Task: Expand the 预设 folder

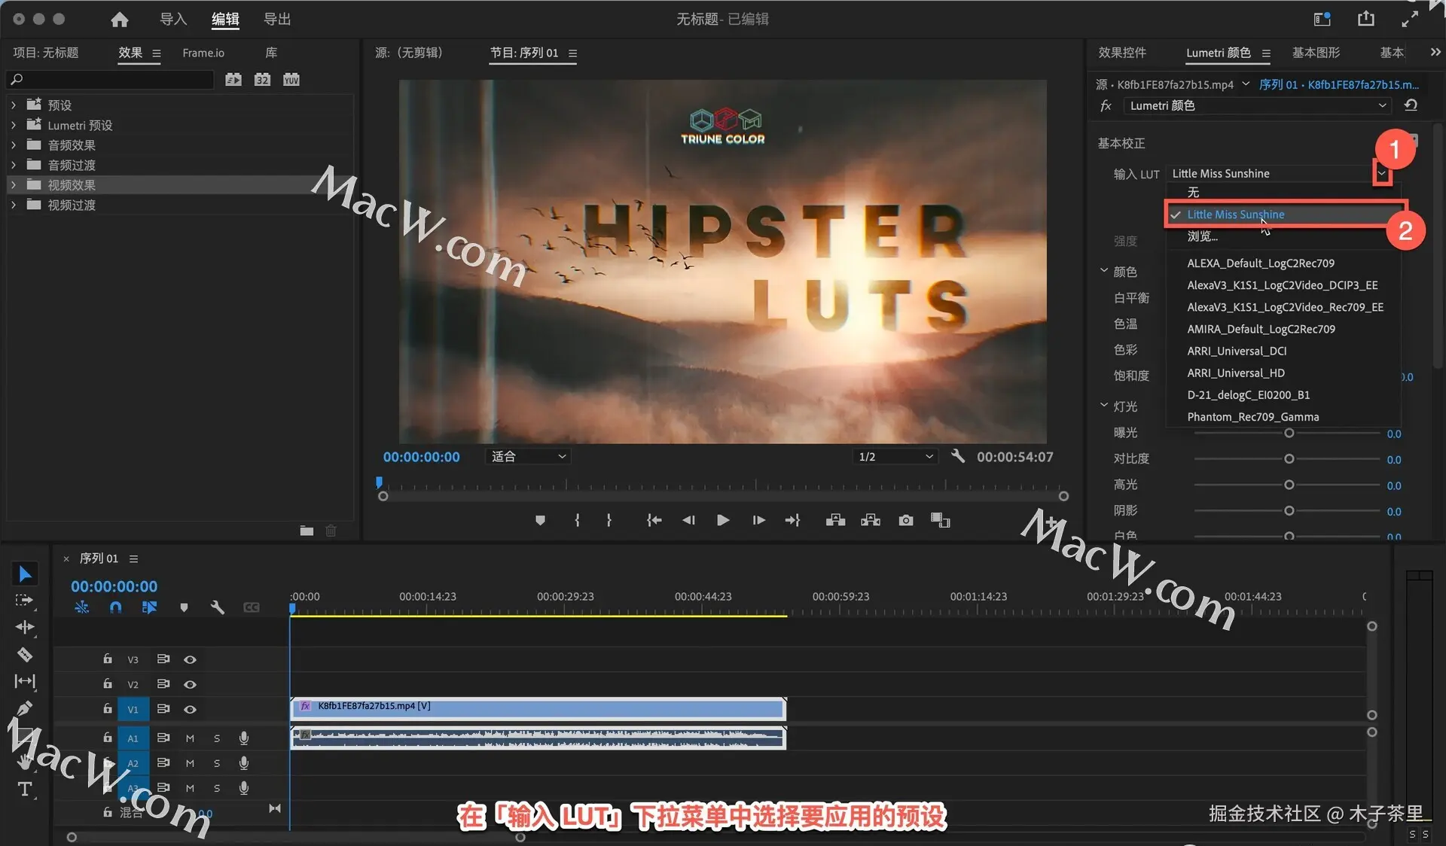Action: coord(14,105)
